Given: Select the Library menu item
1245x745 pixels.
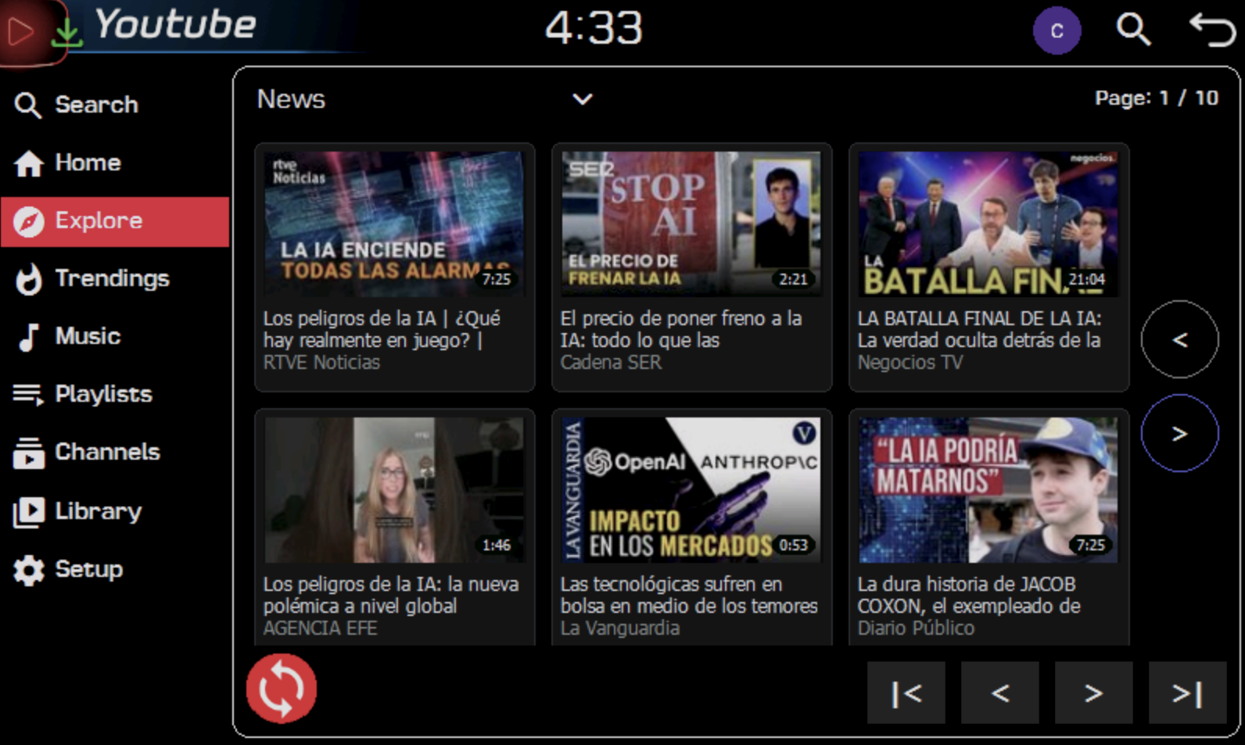Looking at the screenshot, I should coord(115,512).
